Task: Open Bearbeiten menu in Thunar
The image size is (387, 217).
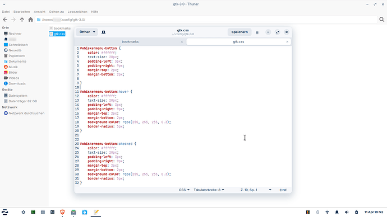Action: coord(22,12)
